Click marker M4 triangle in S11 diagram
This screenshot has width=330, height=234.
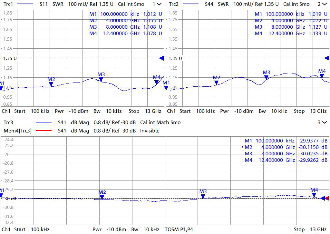[x=157, y=82]
